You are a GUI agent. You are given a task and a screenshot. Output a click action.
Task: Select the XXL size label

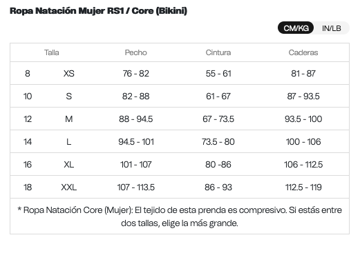pyautogui.click(x=69, y=187)
